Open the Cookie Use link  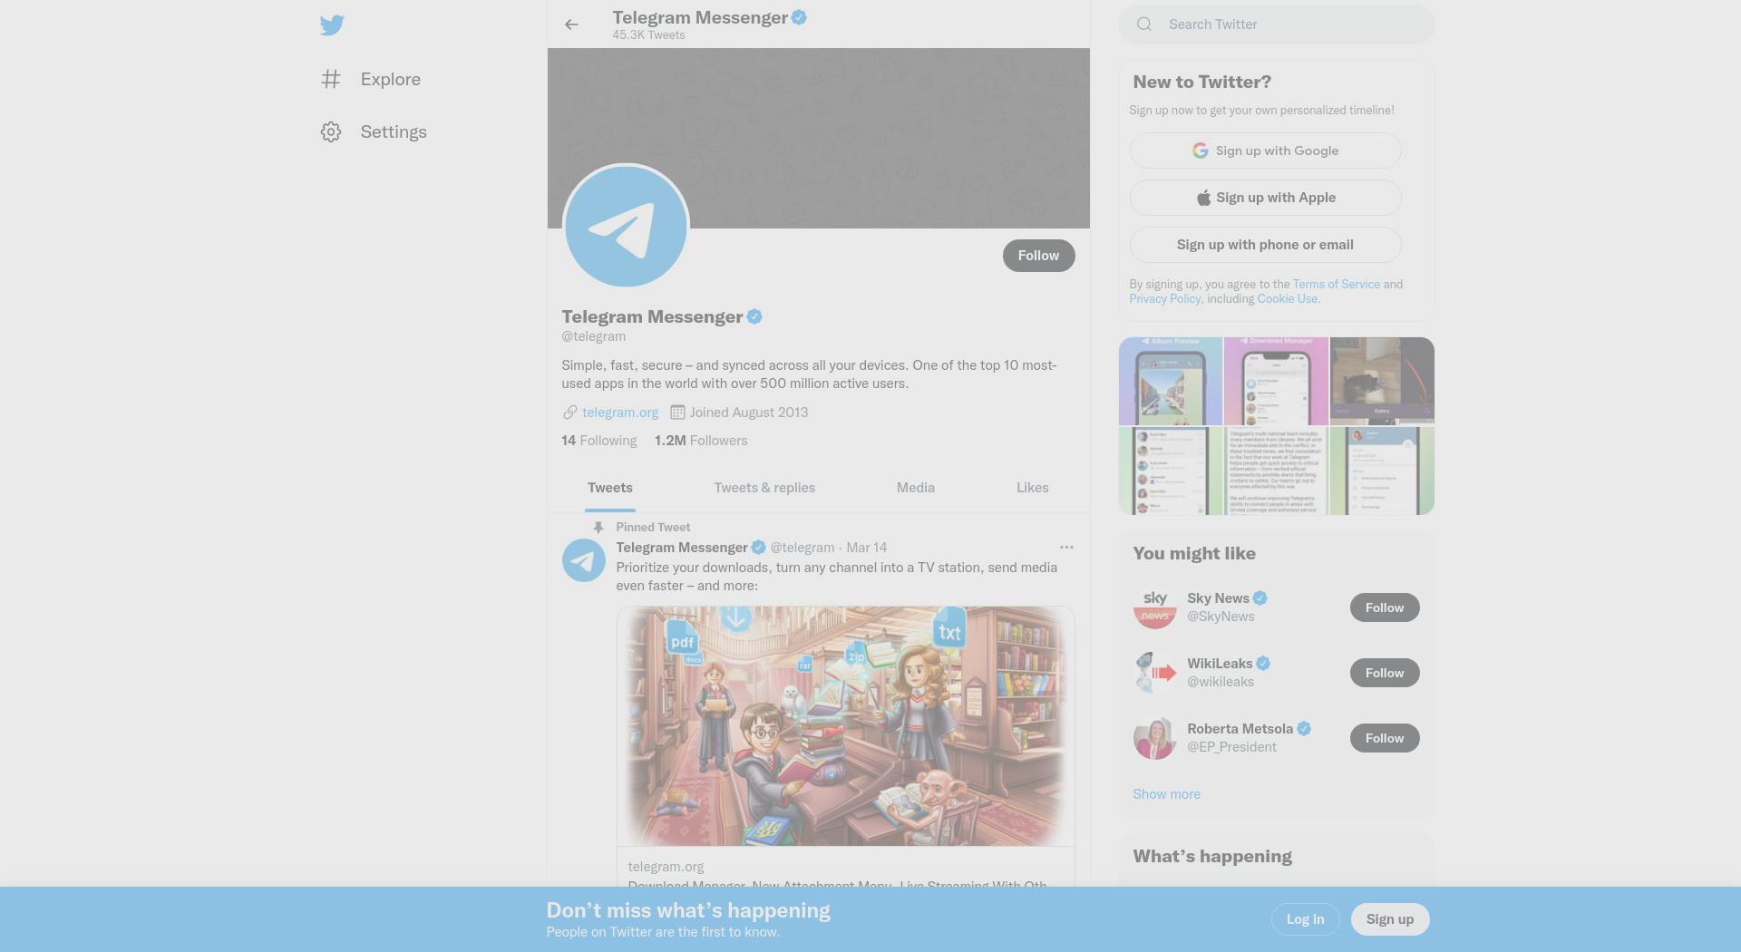[x=1288, y=299]
